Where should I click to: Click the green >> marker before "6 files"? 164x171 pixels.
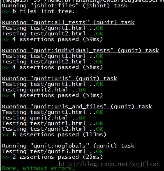(6, 12)
